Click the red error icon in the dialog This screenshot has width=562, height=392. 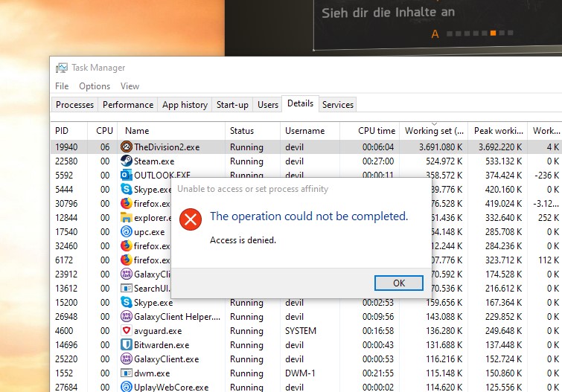point(191,219)
